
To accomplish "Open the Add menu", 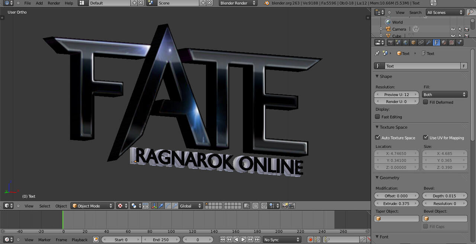I will 39,3.
